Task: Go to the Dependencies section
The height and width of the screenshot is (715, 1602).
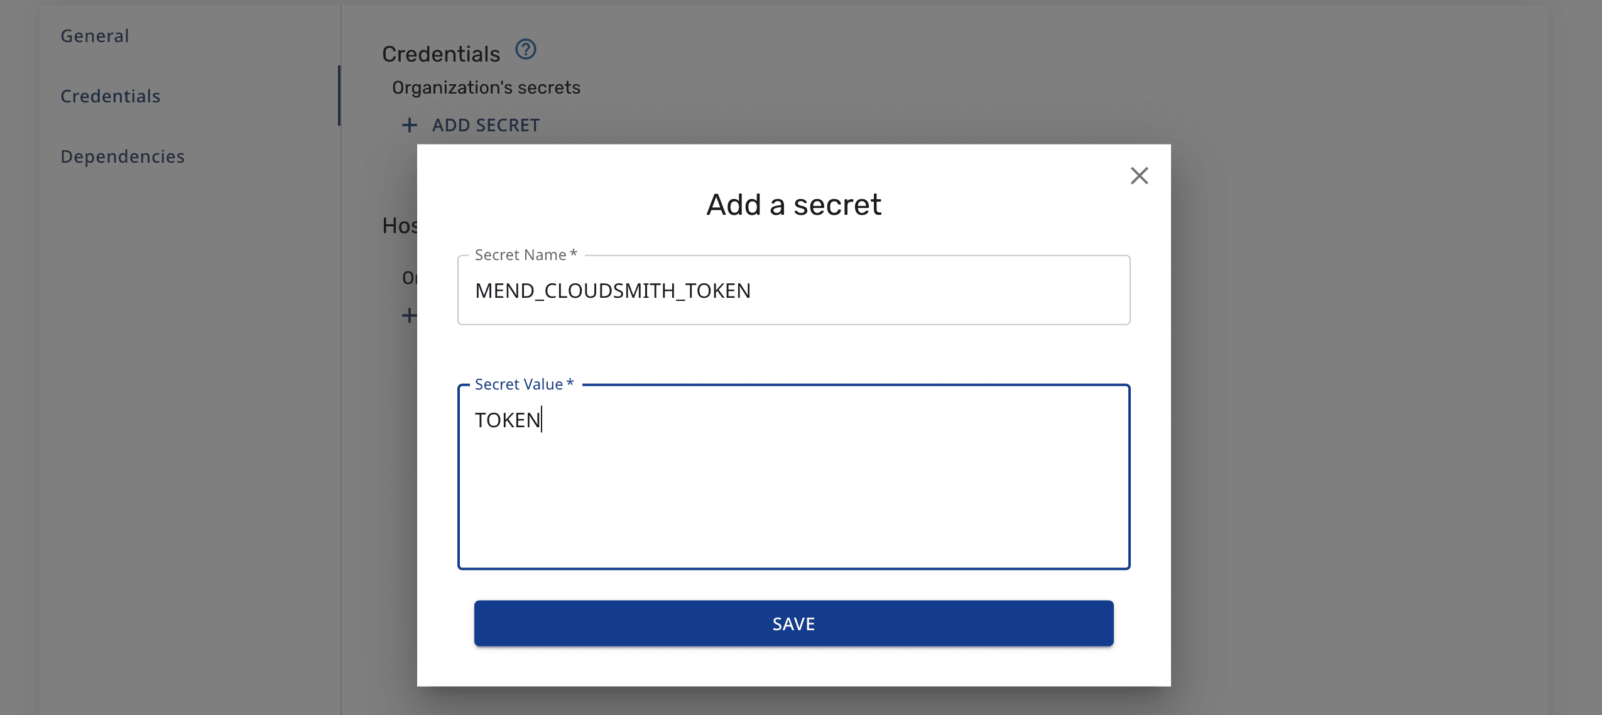Action: click(x=123, y=157)
